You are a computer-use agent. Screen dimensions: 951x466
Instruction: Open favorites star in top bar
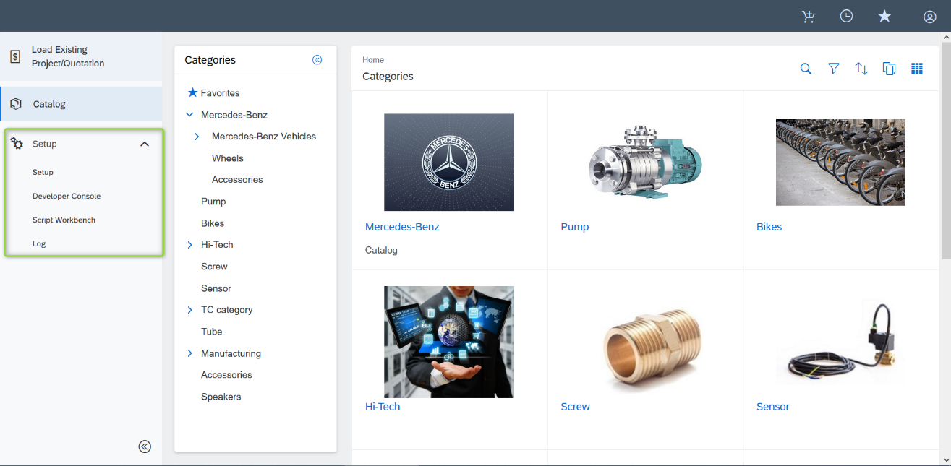[x=884, y=16]
